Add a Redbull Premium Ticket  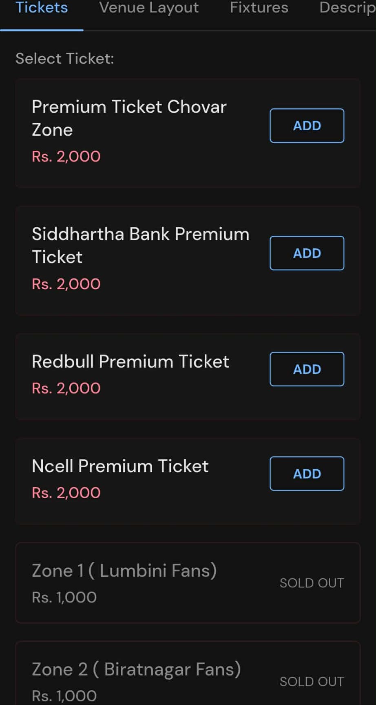pyautogui.click(x=307, y=369)
